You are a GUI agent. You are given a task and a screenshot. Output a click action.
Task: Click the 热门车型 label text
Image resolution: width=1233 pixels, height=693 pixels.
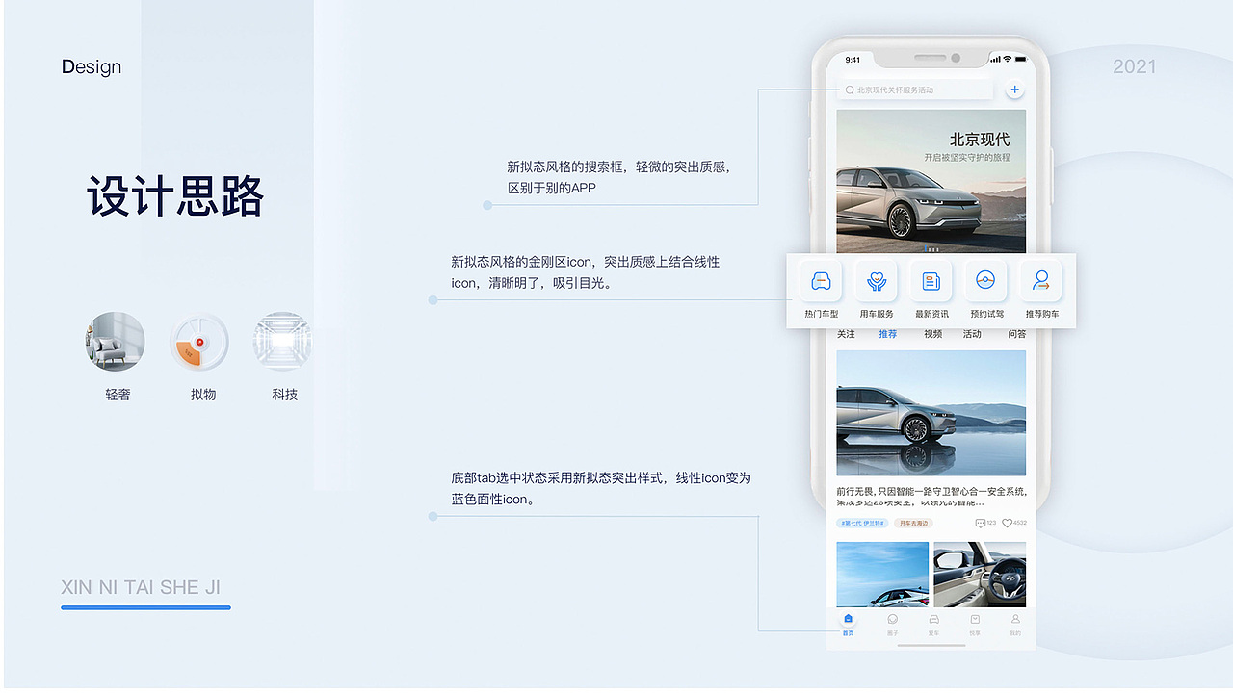pyautogui.click(x=821, y=314)
